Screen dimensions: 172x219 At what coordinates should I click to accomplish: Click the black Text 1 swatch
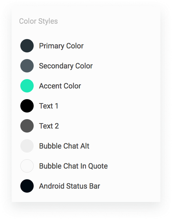[27, 106]
